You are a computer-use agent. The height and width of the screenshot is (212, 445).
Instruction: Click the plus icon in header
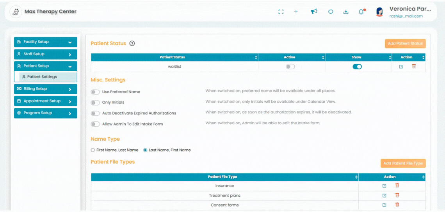tap(296, 12)
